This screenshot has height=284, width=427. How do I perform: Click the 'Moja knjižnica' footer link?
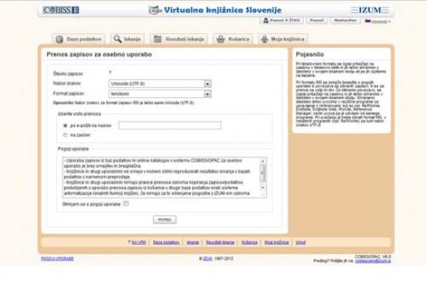tap(277, 242)
